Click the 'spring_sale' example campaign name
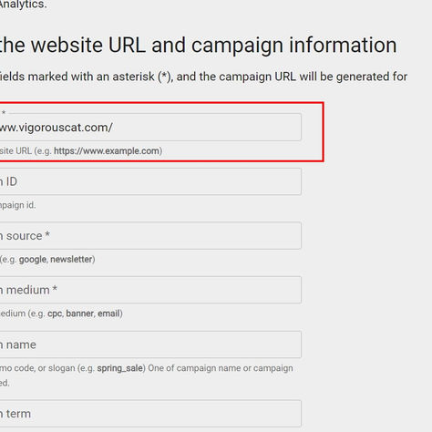 [119, 368]
